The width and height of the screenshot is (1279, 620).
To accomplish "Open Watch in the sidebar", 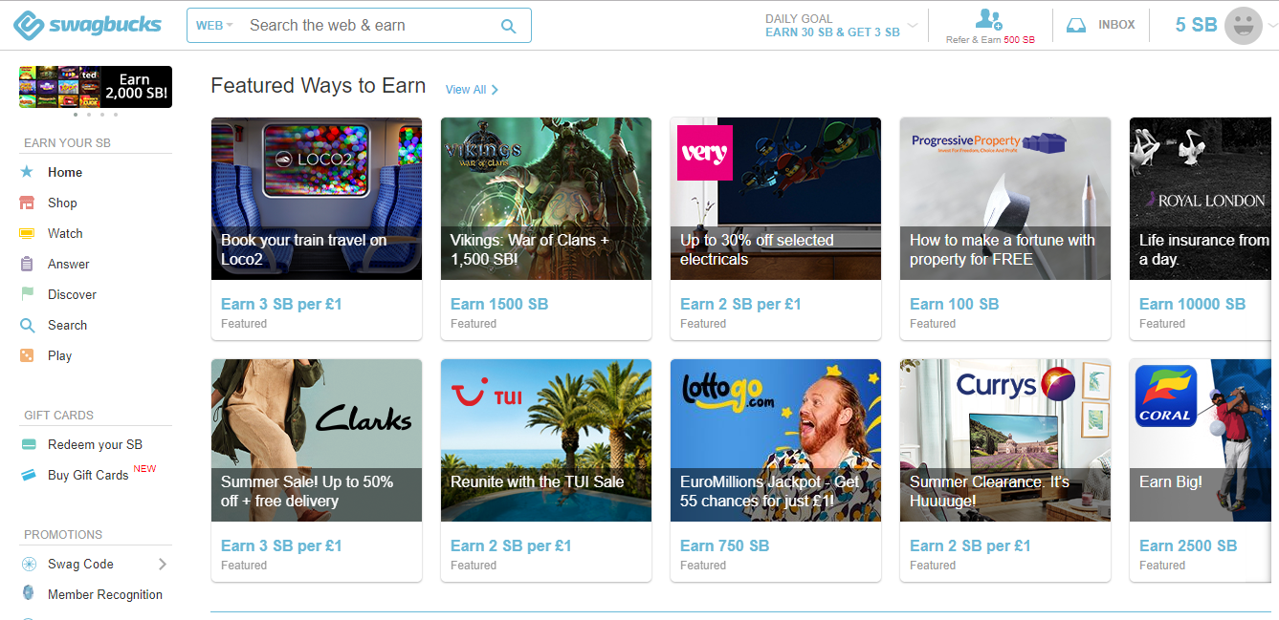I will (x=65, y=233).
